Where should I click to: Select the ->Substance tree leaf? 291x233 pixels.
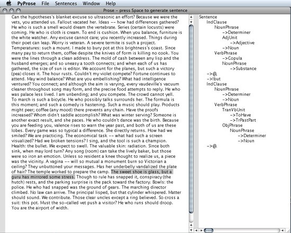(x=243, y=68)
